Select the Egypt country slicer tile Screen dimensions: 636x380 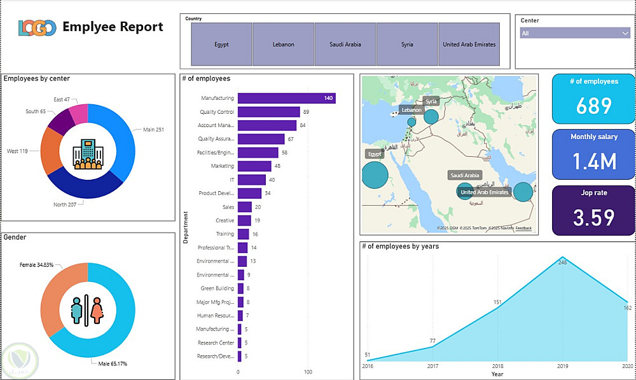click(x=221, y=44)
